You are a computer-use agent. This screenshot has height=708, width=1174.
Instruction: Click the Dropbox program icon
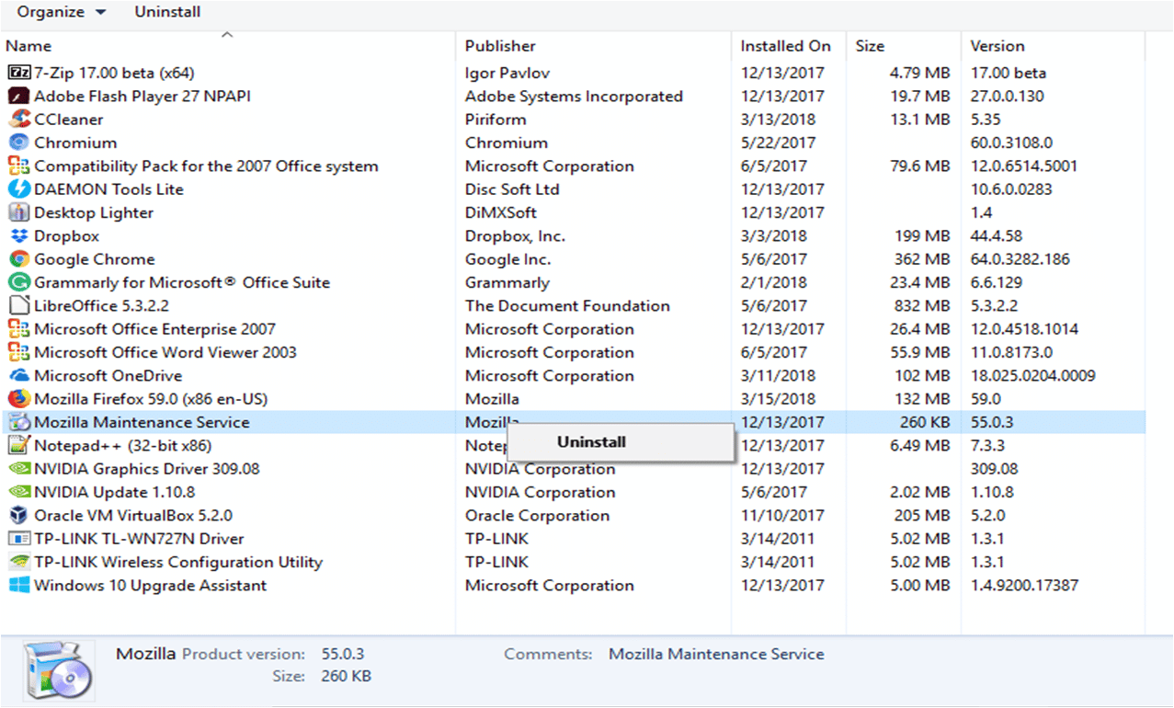click(x=19, y=236)
